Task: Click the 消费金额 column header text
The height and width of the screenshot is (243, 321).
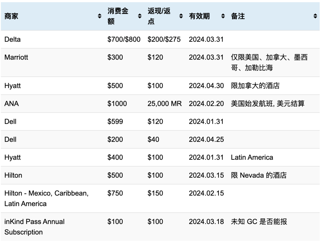Action: coord(118,16)
